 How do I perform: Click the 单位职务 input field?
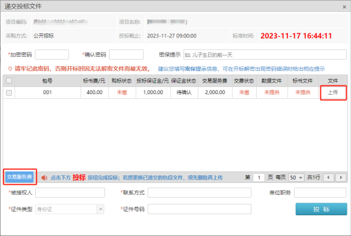pos(320,192)
